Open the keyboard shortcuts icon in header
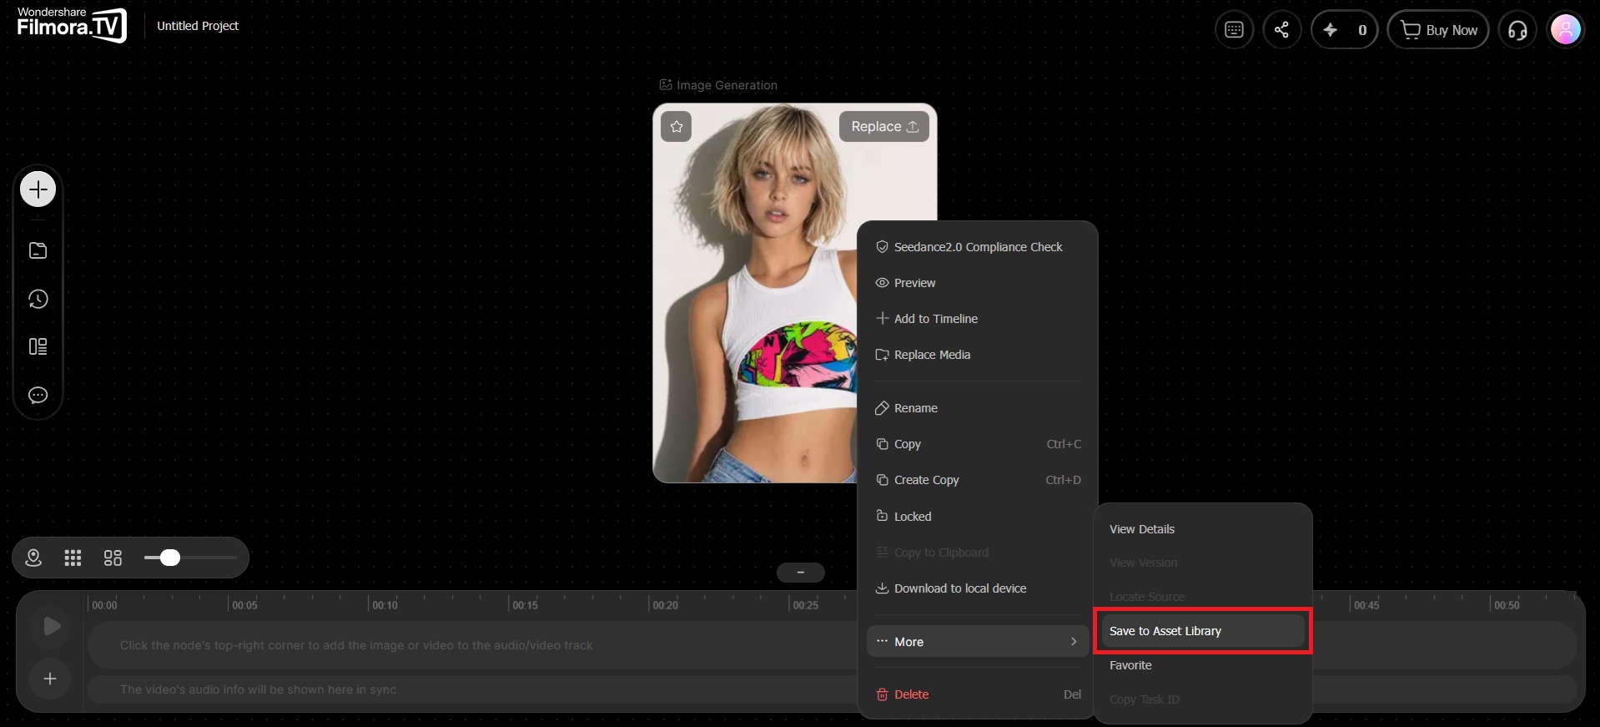 [x=1234, y=30]
